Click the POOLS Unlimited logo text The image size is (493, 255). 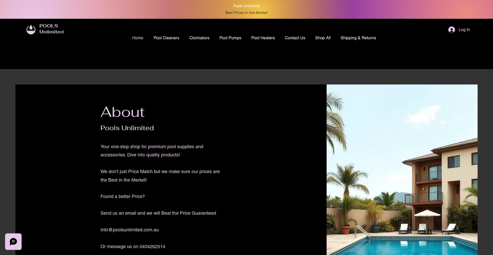click(x=51, y=29)
